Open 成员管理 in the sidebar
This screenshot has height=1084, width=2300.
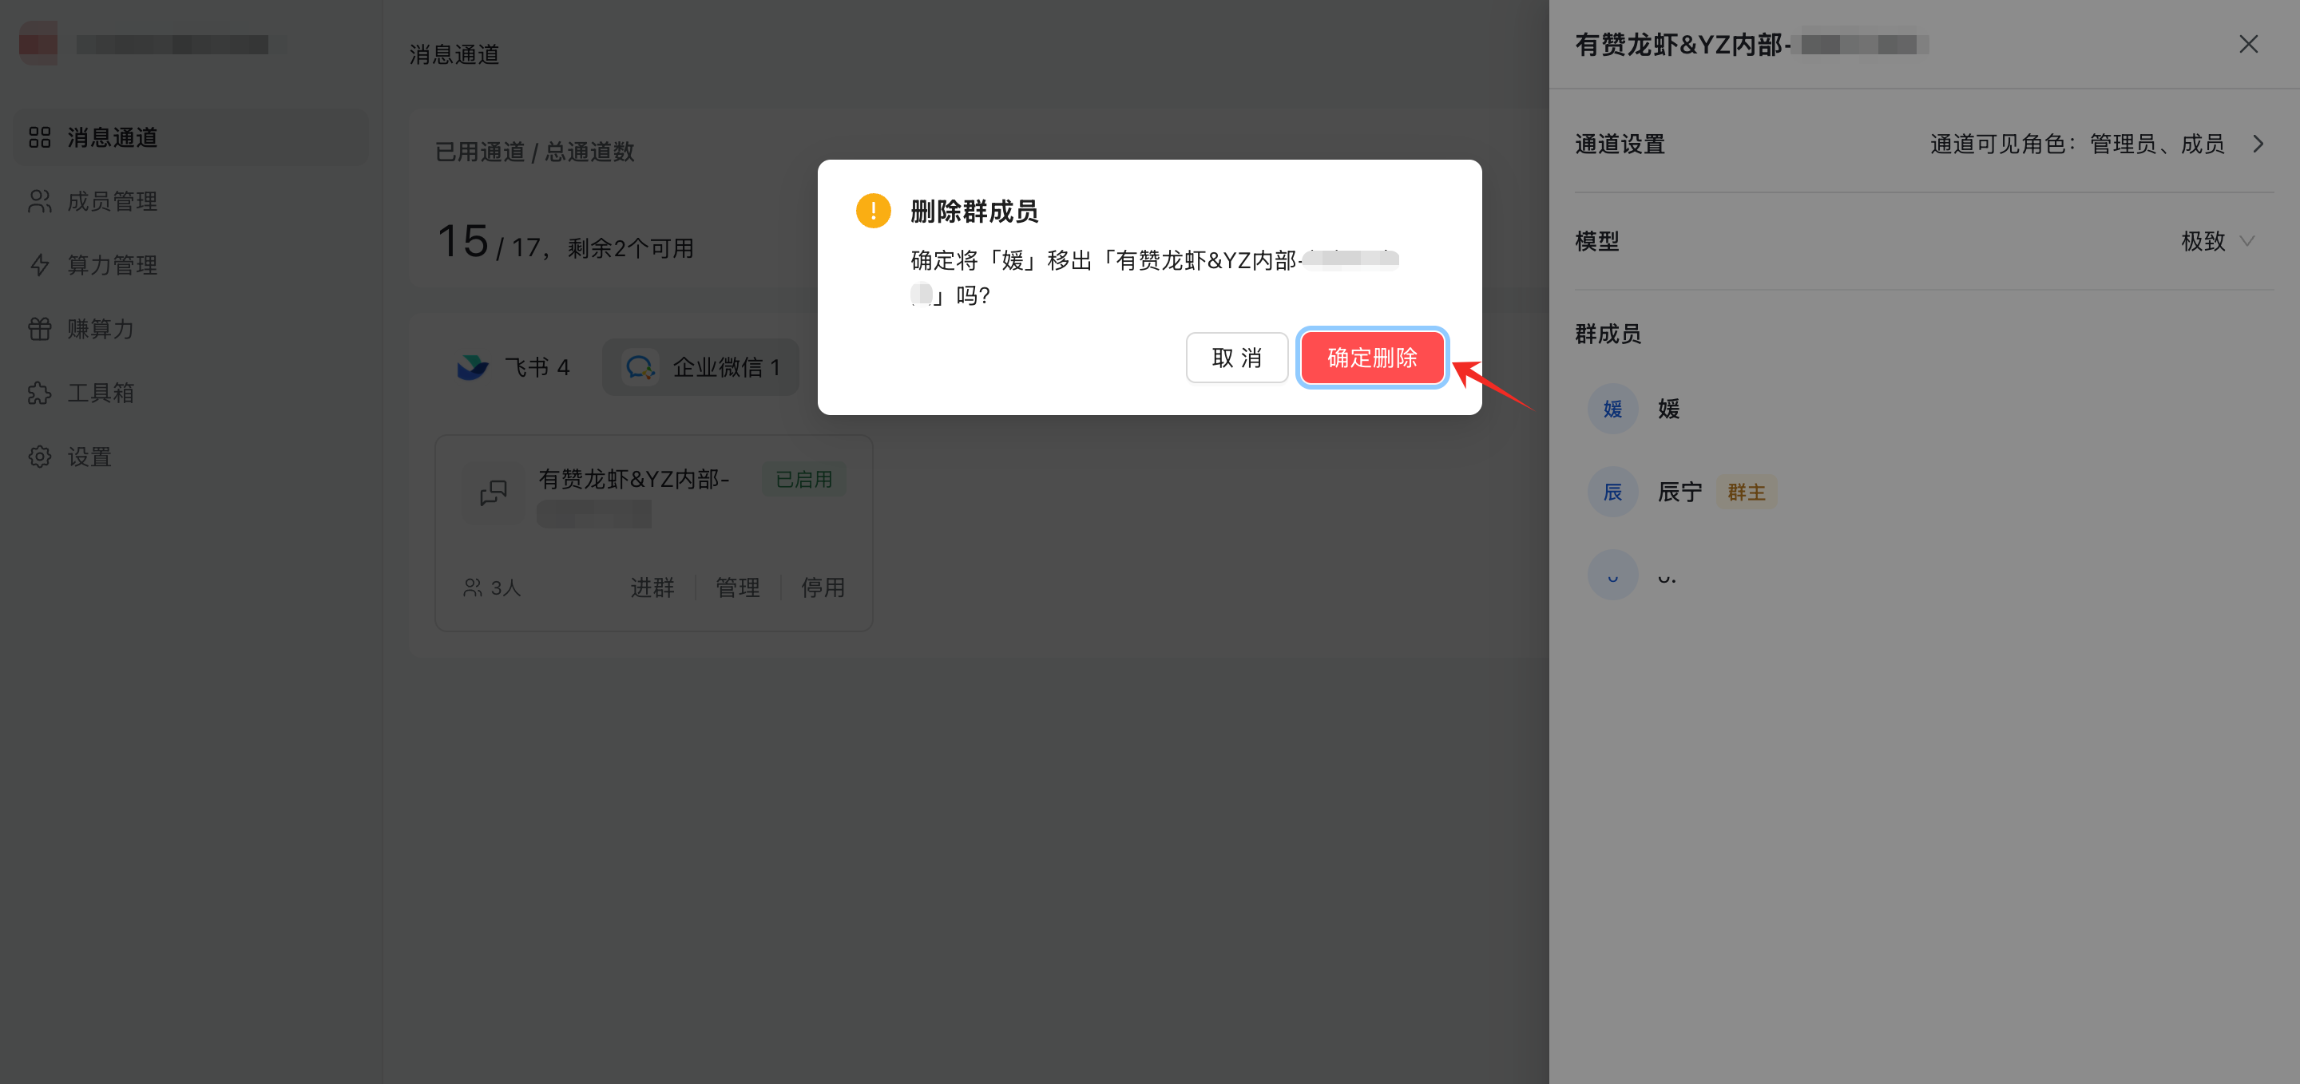pos(191,202)
